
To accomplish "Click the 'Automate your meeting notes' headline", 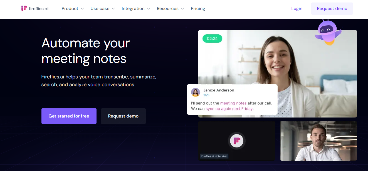I will [86, 51].
